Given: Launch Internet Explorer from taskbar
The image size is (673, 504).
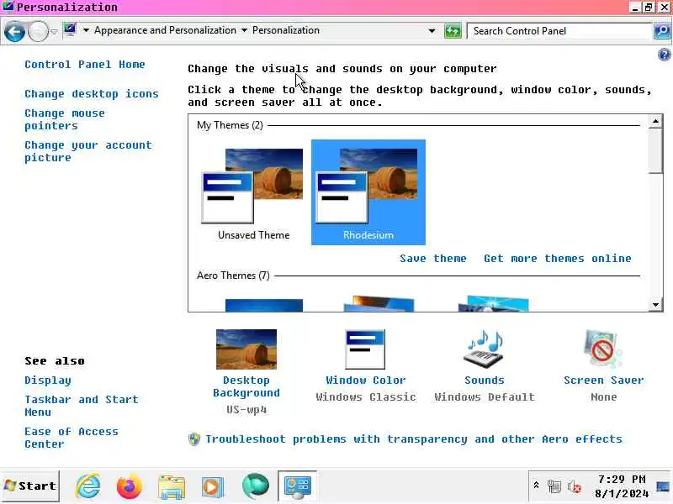Looking at the screenshot, I should tap(88, 486).
